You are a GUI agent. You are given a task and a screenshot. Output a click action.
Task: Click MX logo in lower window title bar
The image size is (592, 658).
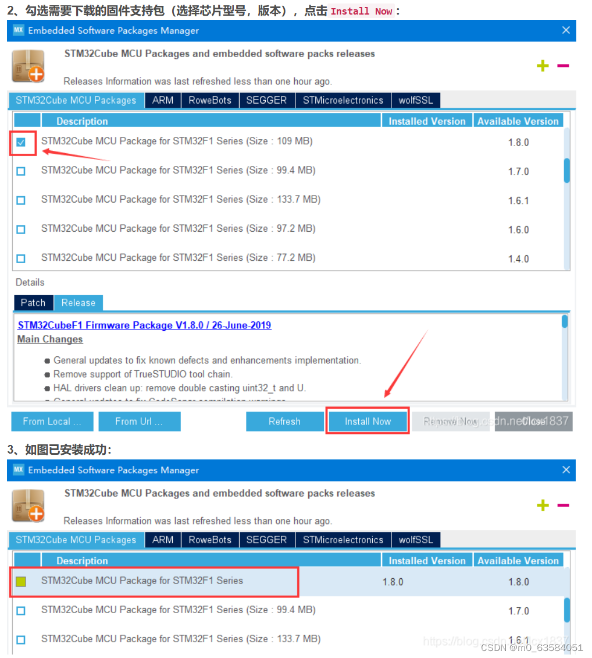[x=19, y=469]
